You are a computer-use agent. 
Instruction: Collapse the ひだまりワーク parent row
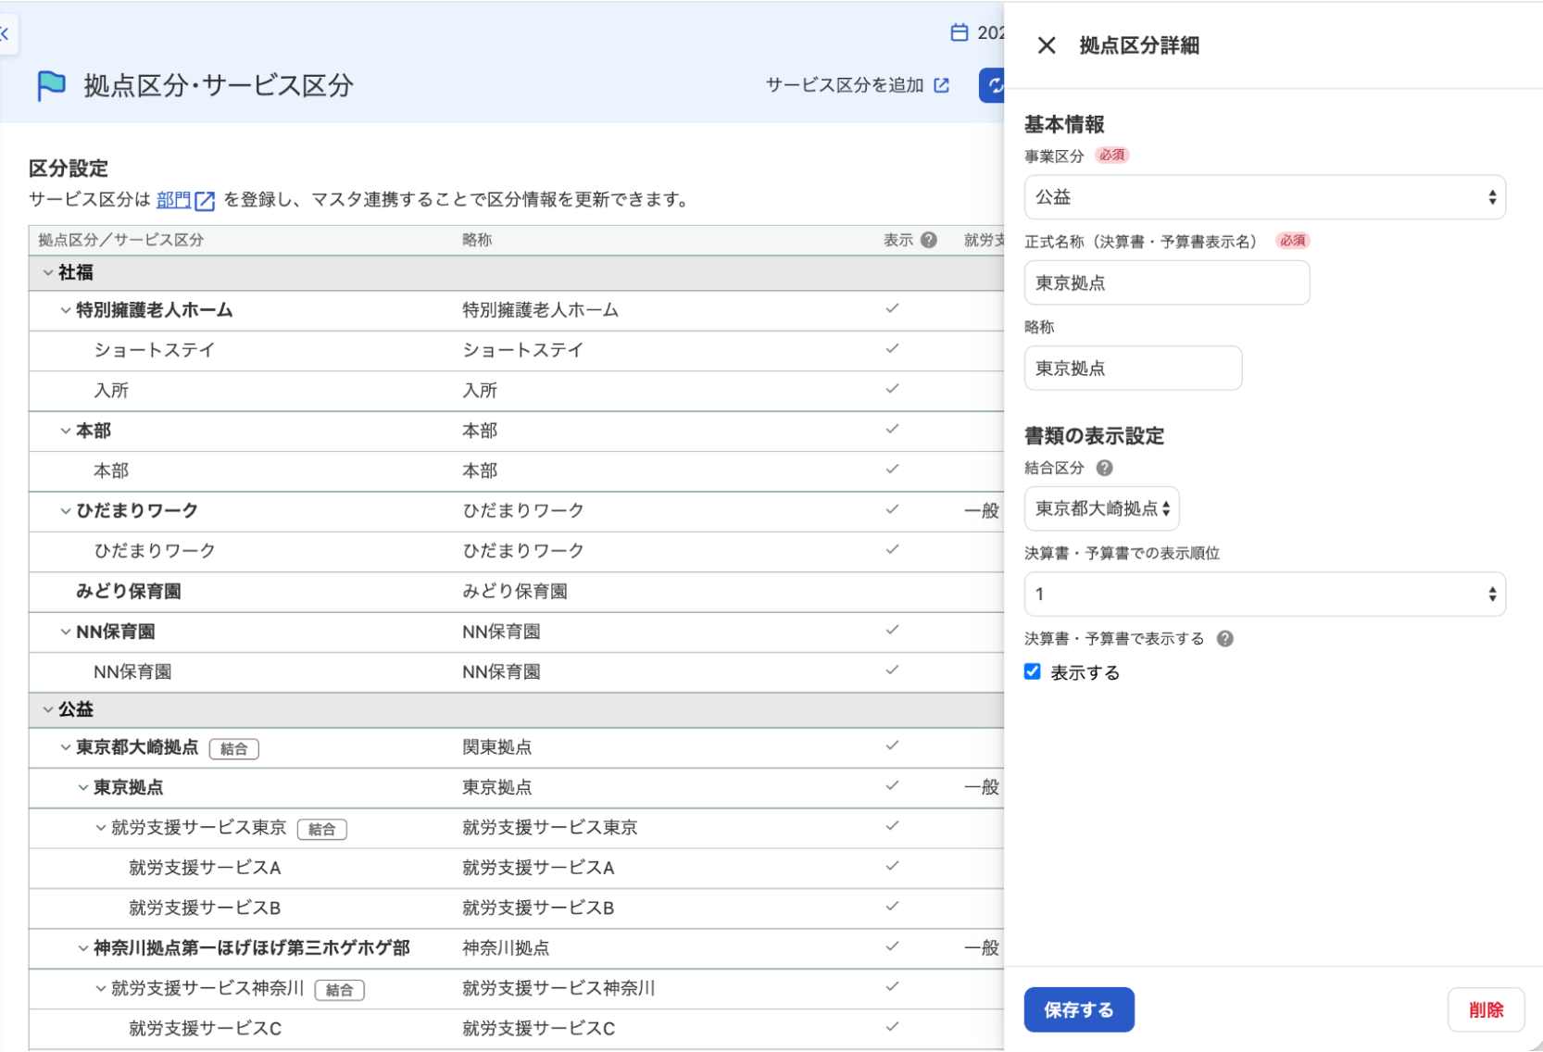[66, 510]
